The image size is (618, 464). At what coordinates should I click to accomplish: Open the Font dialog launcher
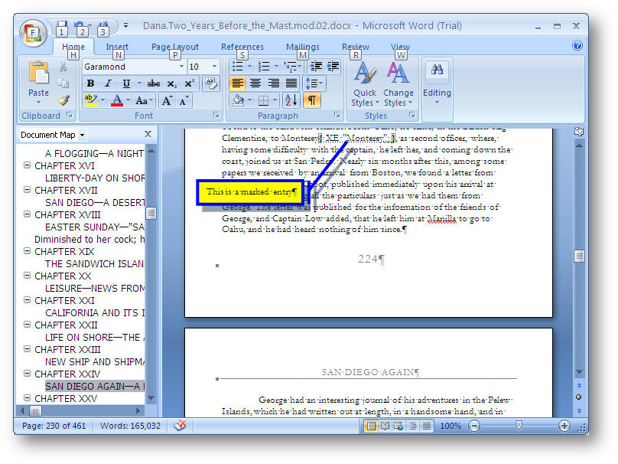coord(216,115)
